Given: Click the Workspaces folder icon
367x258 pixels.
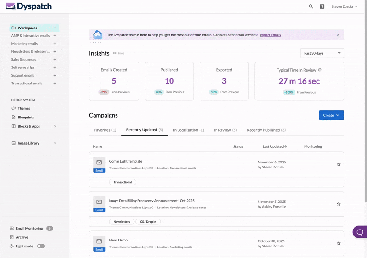Looking at the screenshot, I should 14,28.
